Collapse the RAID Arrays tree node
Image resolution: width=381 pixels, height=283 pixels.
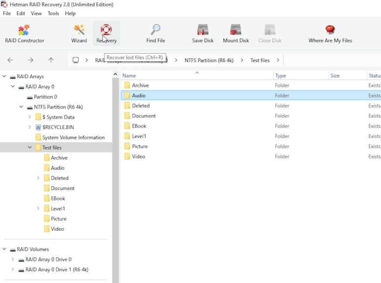click(4, 76)
